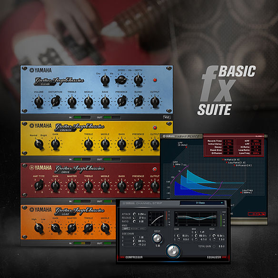
Task: Click the VST badge below Clean amp
Action: tap(167, 117)
